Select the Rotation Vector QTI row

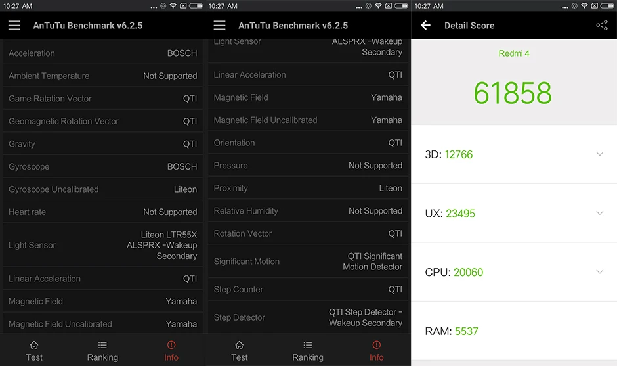click(308, 233)
